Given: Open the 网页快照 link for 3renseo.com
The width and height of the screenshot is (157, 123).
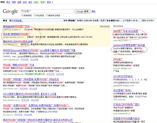Looking at the screenshot, I should 25,100.
